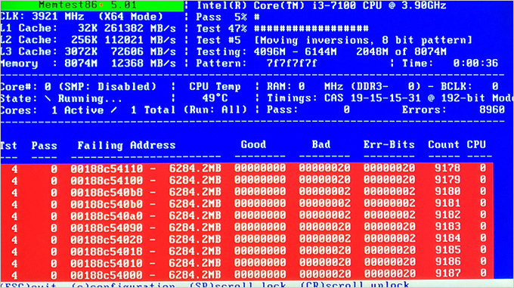Click the Failing Address column header
This screenshot has width=514, height=288.
(x=126, y=145)
